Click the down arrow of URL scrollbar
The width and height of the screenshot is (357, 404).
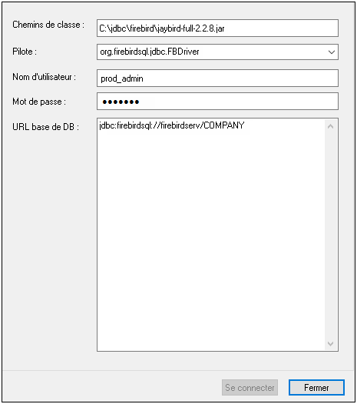click(x=331, y=343)
